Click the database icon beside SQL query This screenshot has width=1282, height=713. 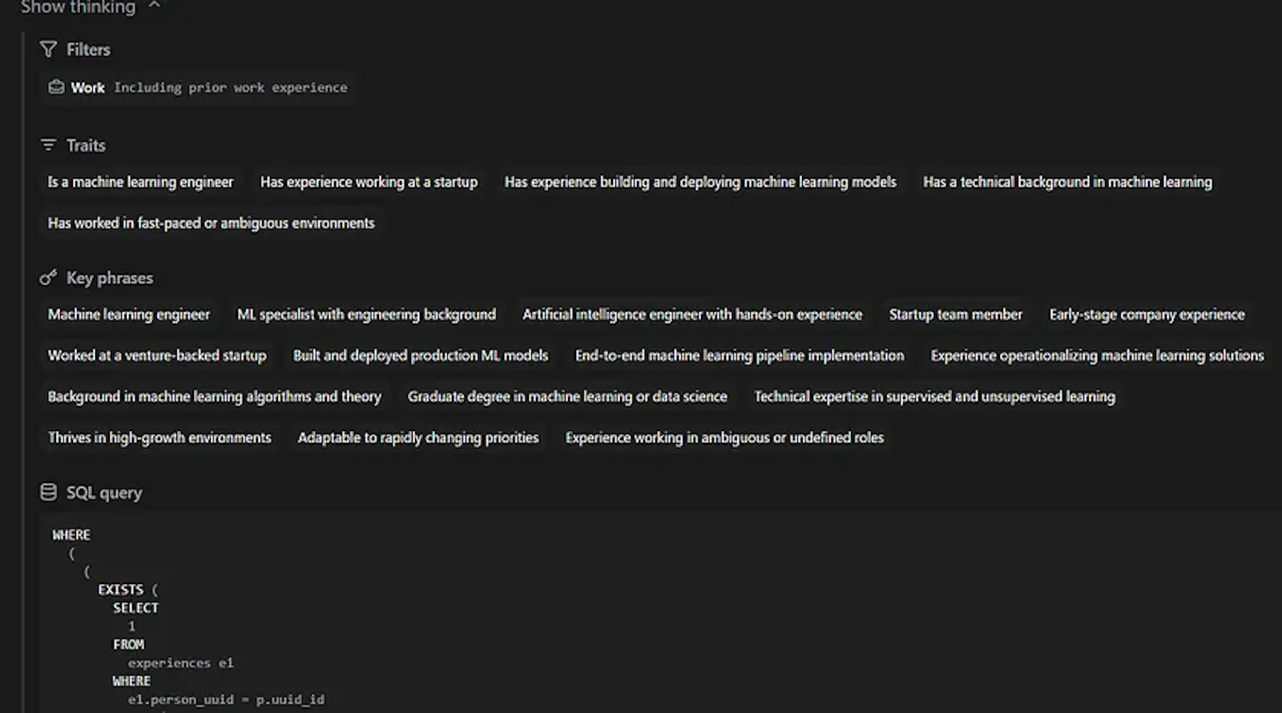pyautogui.click(x=49, y=491)
